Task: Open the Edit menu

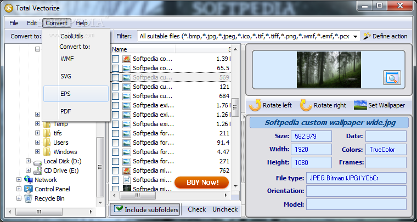Action: [x=32, y=23]
